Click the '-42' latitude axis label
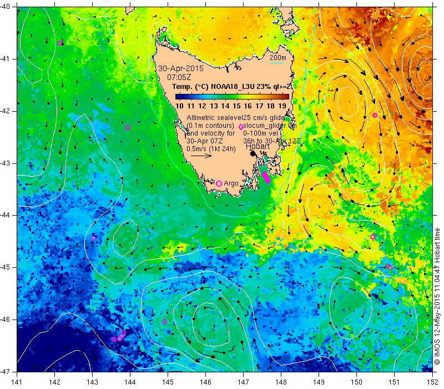This screenshot has width=444, height=389. (x=5, y=111)
